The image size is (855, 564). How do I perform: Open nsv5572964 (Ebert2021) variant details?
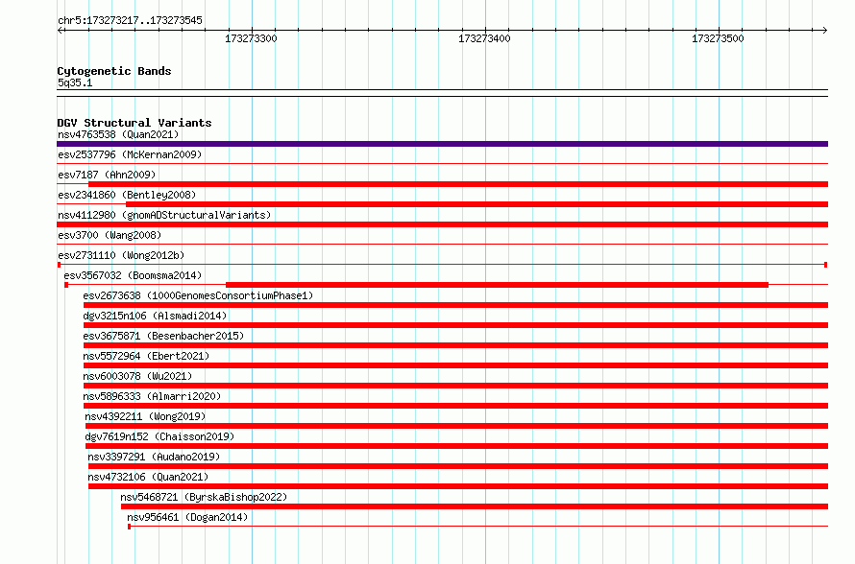pos(146,356)
